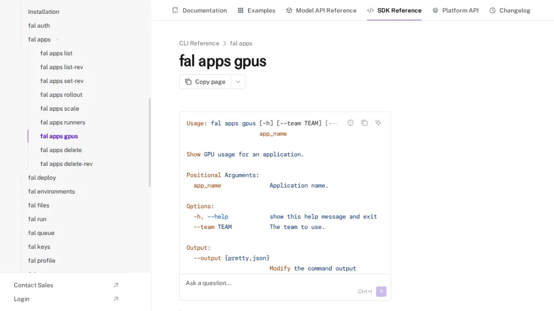554x311 pixels.
Task: Click the '-h, --help' option text
Action: point(211,217)
